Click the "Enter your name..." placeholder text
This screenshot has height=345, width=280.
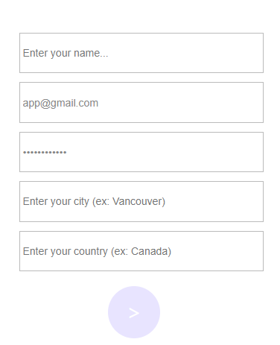tap(66, 53)
